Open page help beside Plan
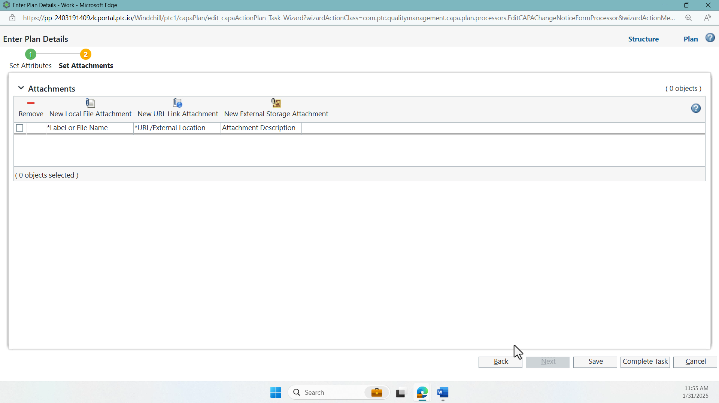719x403 pixels. (710, 38)
